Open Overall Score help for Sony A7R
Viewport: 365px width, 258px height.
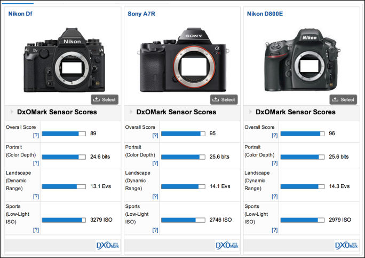pyautogui.click(x=155, y=135)
